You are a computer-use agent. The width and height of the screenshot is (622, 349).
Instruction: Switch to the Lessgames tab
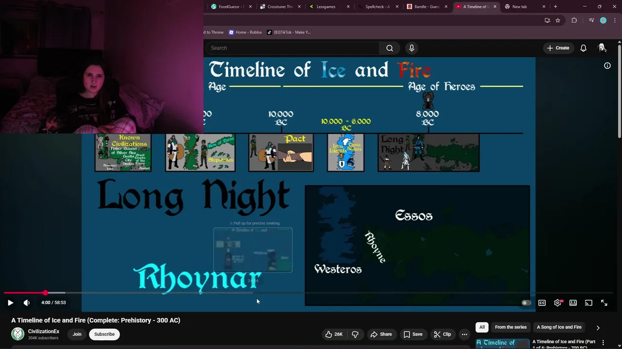(x=329, y=7)
